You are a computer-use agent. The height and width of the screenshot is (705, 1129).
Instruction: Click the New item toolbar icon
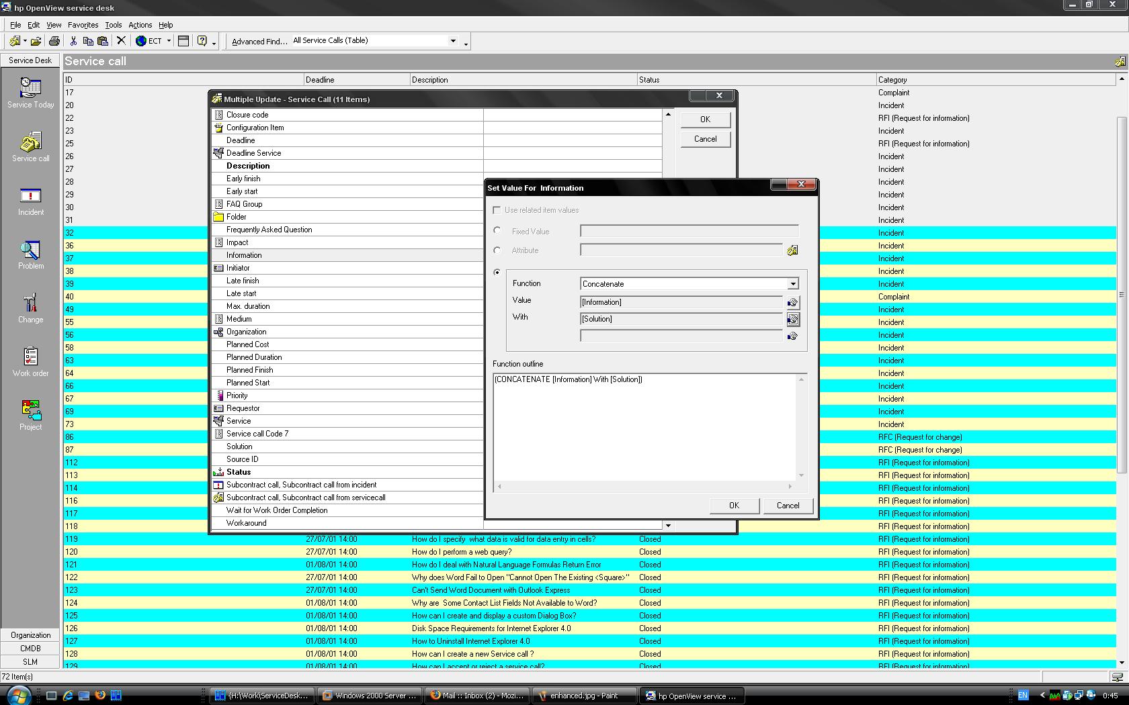15,41
